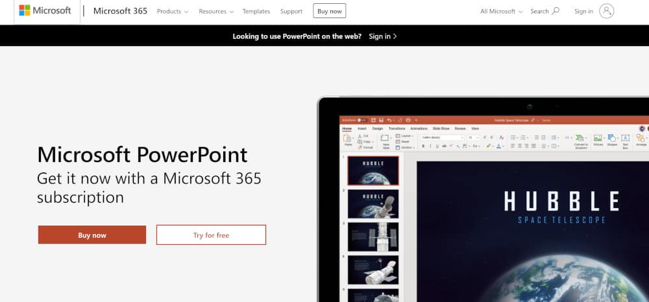Expand the Products dropdown menu
This screenshot has height=302, width=649.
(172, 12)
